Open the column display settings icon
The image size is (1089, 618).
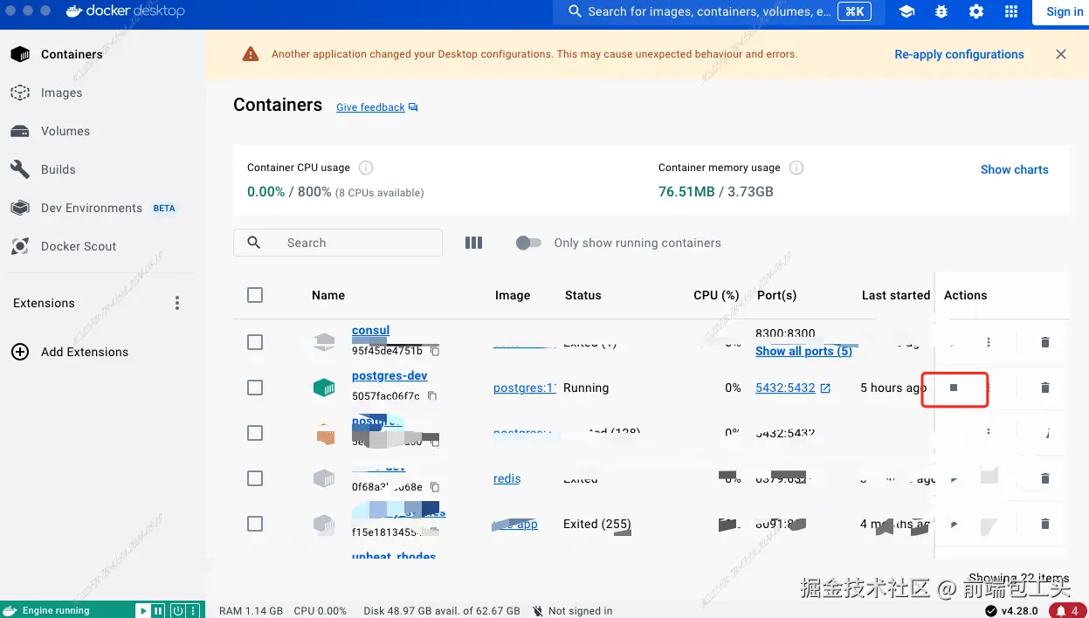[473, 243]
